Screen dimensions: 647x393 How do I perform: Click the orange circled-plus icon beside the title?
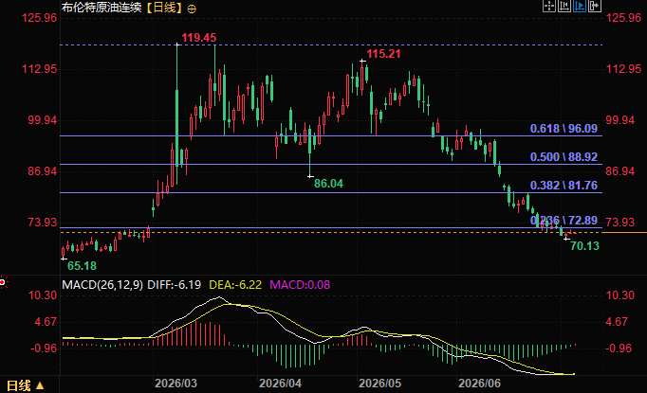192,9
